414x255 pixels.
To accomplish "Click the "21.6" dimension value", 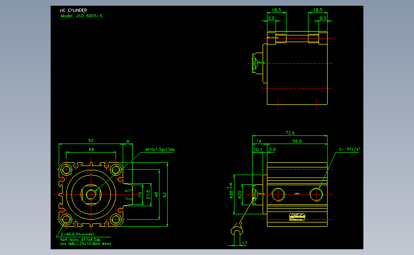I will (x=148, y=194).
